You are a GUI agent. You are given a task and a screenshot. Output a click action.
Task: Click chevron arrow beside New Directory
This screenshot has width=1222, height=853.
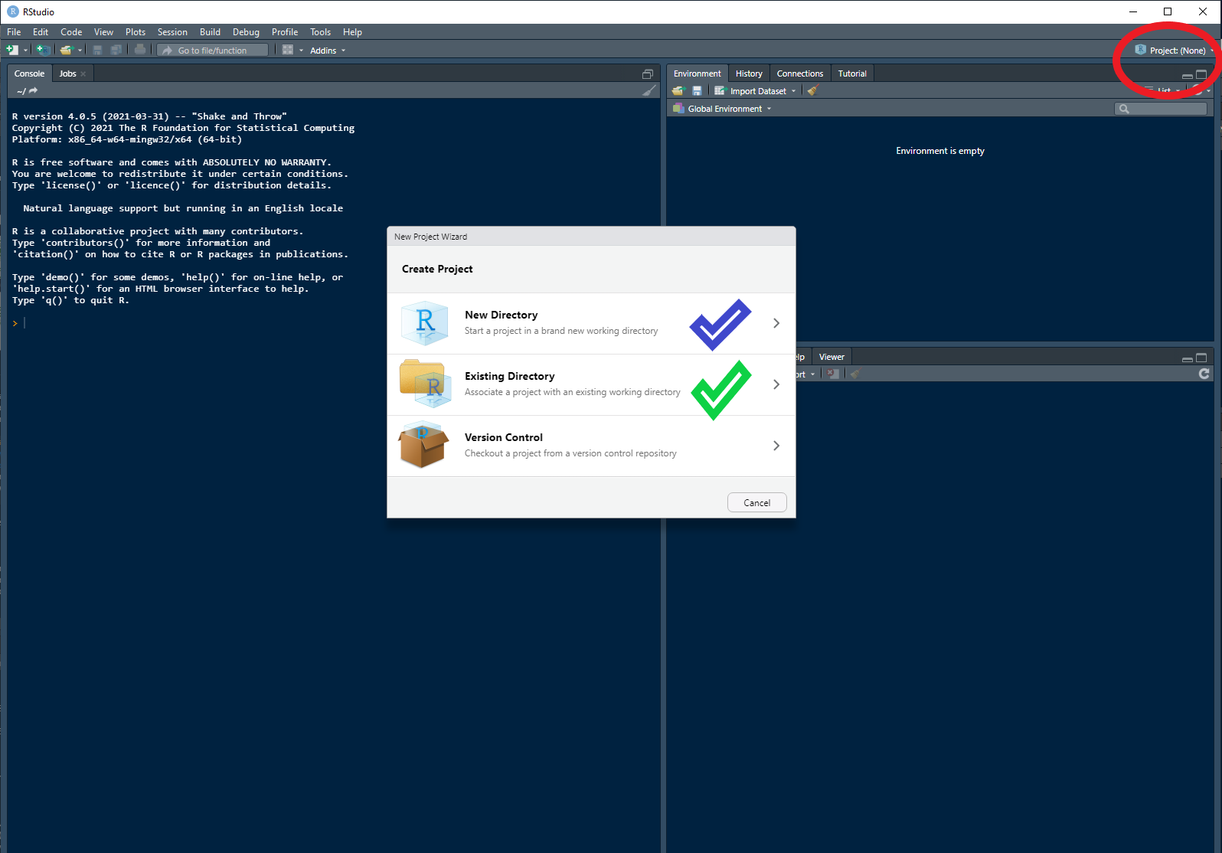(776, 323)
